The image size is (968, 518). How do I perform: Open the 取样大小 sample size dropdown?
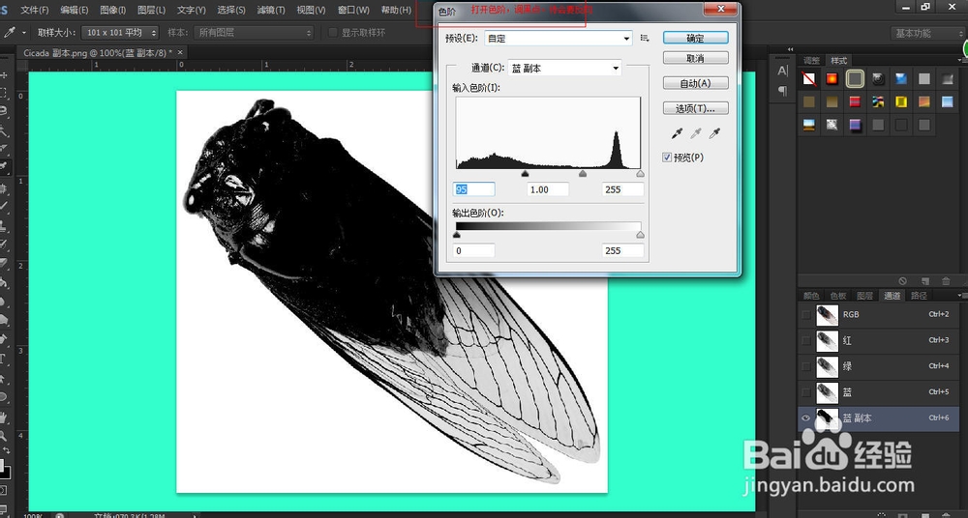(120, 33)
